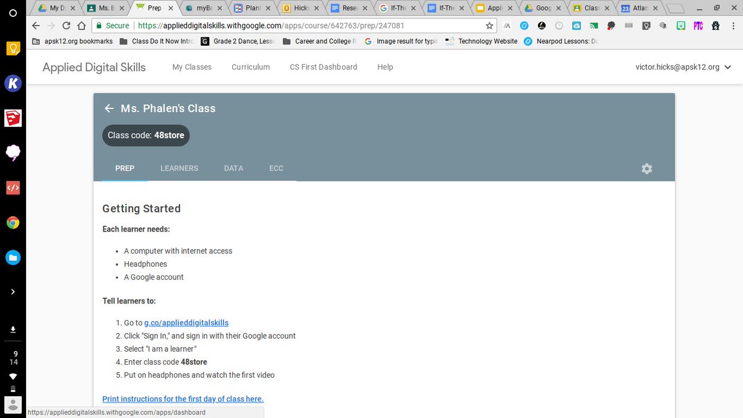Switch to the LEARNERS tab
Viewport: 743px width, 418px height.
[x=179, y=168]
